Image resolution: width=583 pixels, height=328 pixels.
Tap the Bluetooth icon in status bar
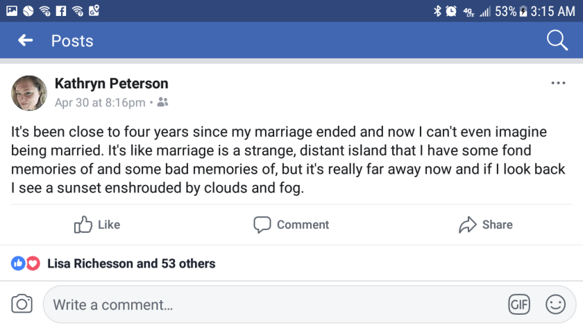click(437, 10)
